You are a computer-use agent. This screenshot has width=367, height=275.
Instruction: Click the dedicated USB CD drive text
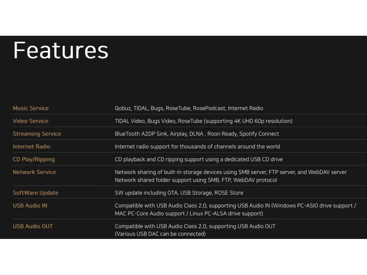199,159
